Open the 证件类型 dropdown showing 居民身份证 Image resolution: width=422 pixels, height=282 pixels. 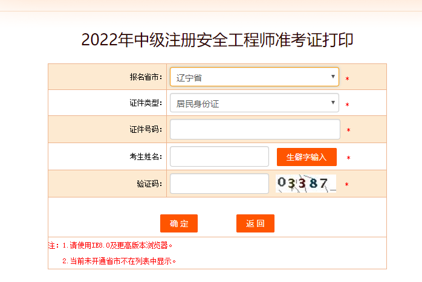point(251,103)
